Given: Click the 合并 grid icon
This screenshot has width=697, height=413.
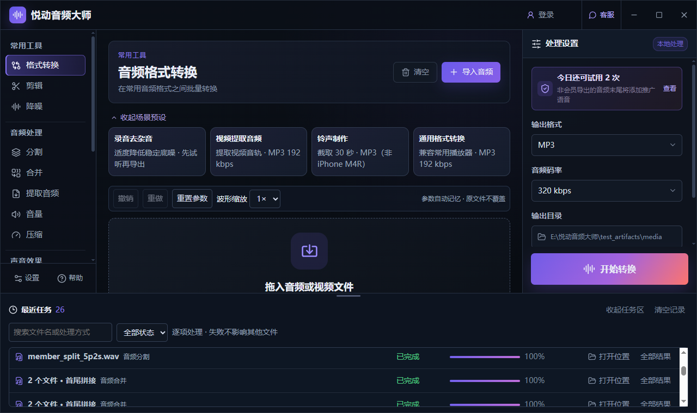Looking at the screenshot, I should [x=16, y=173].
